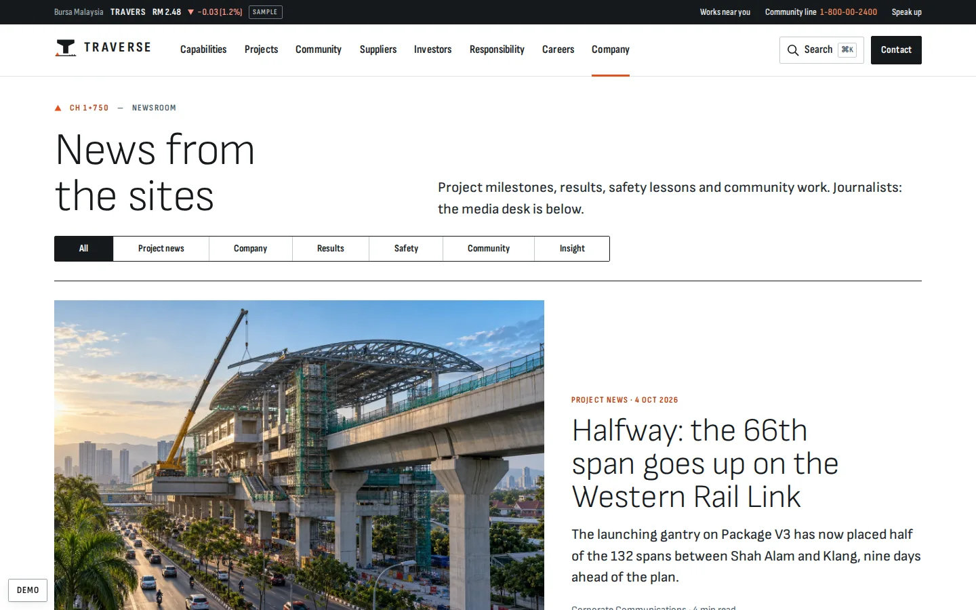Click the DEMO badge
This screenshot has height=610, width=976.
[x=28, y=590]
